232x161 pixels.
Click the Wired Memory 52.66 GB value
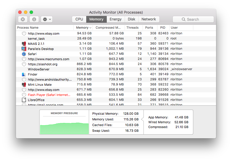(x=181, y=122)
